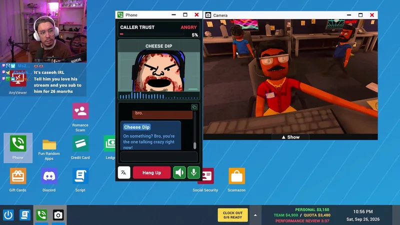The image size is (400, 225).
Task: Click the copy transcript icon
Action: (194, 107)
